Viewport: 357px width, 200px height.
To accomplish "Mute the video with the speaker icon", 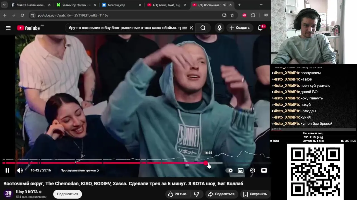I will tap(20, 170).
